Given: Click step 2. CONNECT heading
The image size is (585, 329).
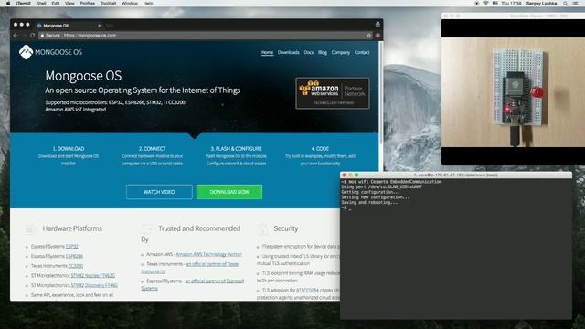Looking at the screenshot, I should point(153,148).
